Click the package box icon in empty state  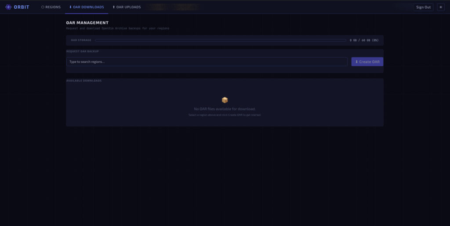[225, 100]
